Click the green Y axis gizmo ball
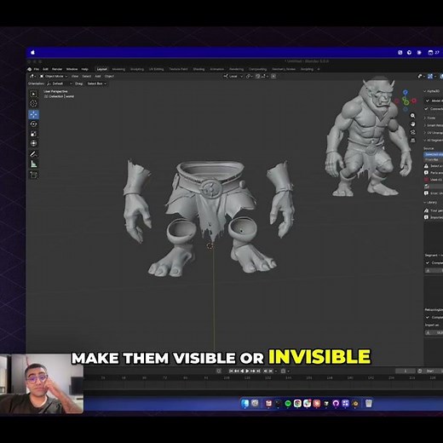 click(406, 101)
